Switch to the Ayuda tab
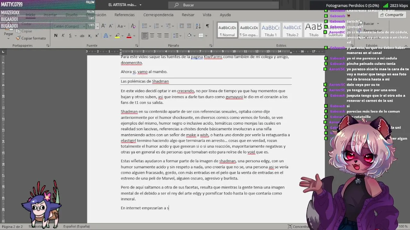The height and width of the screenshot is (230, 410). pyautogui.click(x=225, y=15)
